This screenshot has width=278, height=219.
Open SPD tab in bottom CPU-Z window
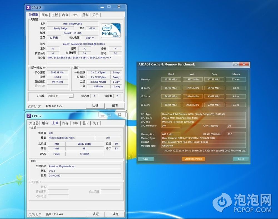(x=75, y=123)
